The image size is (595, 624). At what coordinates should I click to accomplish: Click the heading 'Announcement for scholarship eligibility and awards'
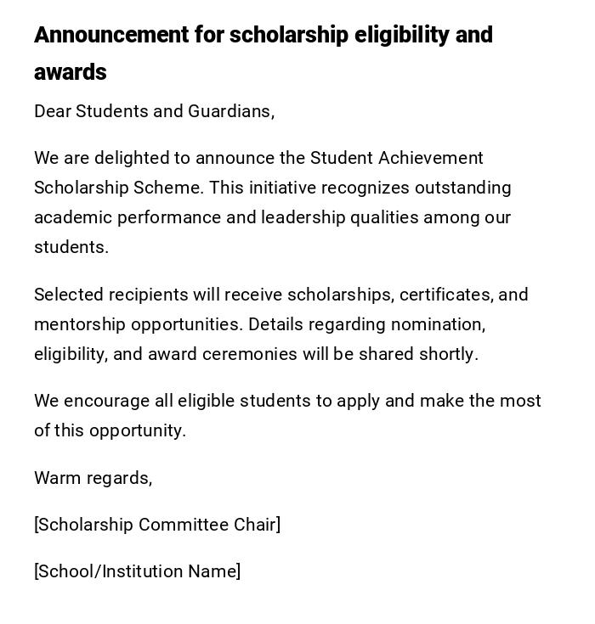point(263,36)
